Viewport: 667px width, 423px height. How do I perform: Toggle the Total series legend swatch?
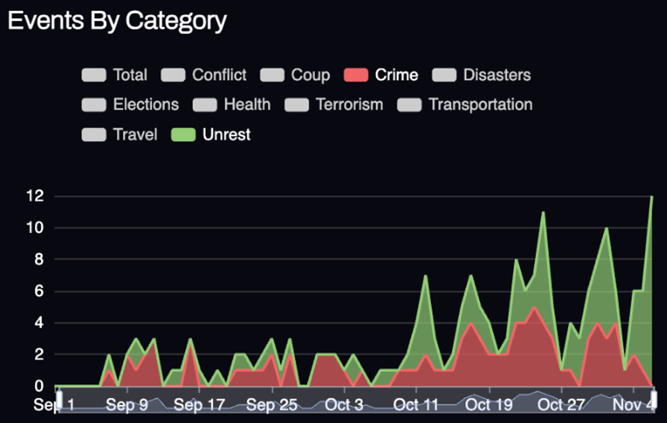[94, 75]
